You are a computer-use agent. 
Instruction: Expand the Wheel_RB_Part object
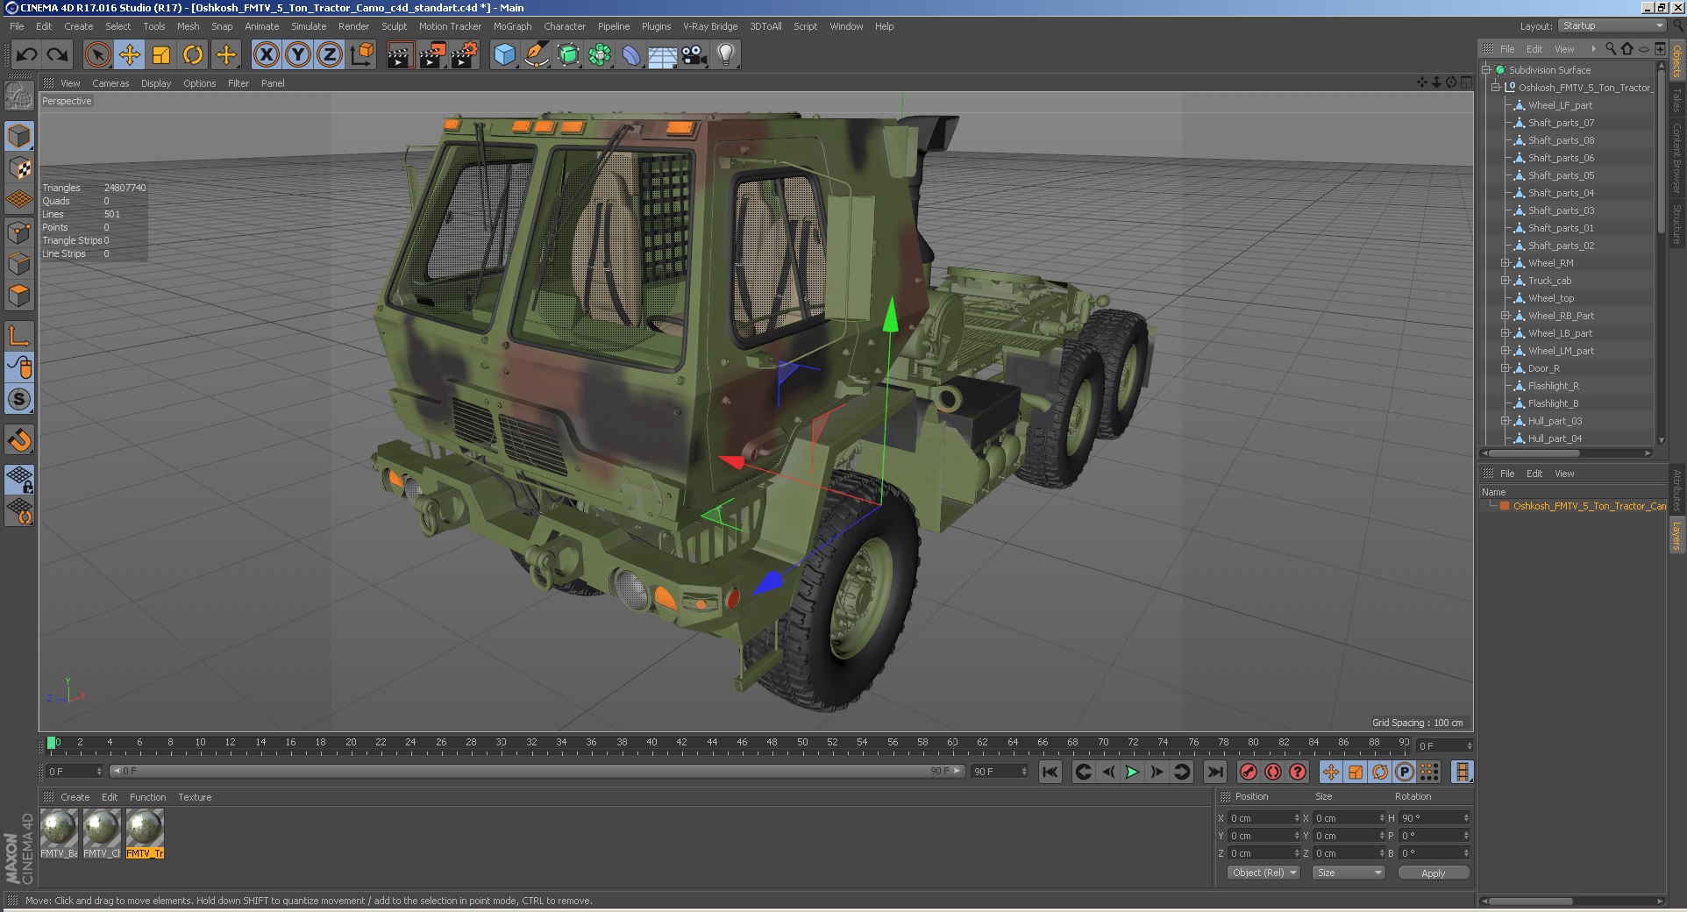(1505, 316)
